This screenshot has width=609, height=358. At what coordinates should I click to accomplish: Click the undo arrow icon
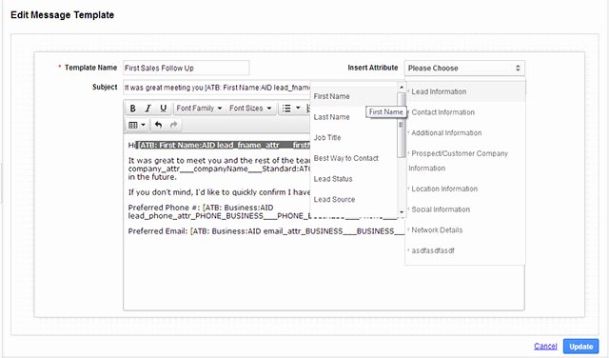pos(158,125)
